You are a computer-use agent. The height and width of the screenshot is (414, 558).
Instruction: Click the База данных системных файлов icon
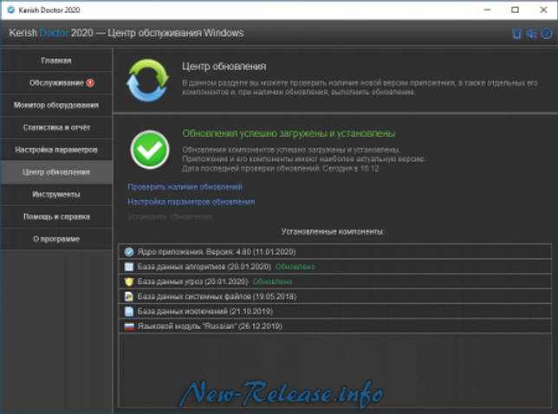(x=129, y=296)
